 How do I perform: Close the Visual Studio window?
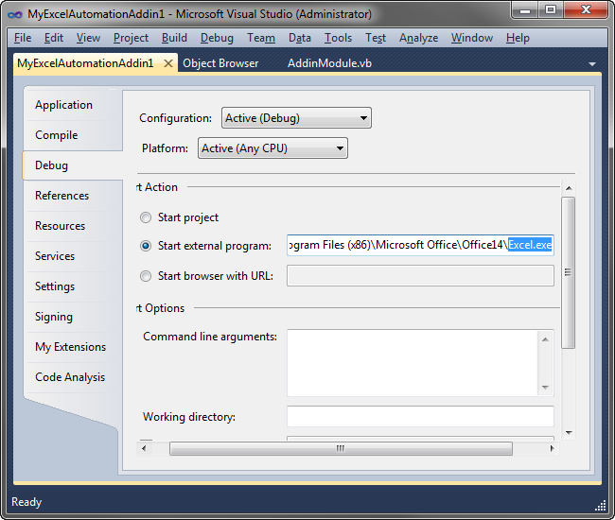pos(587,10)
